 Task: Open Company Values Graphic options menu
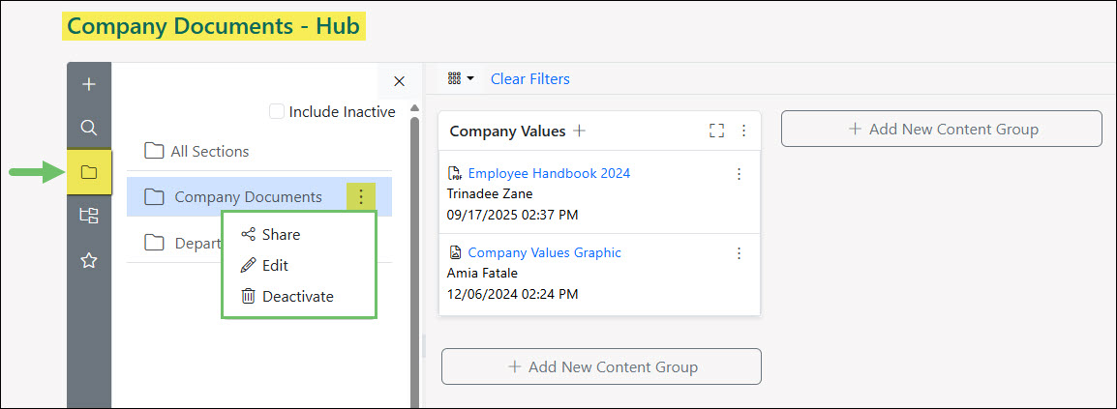click(x=739, y=253)
